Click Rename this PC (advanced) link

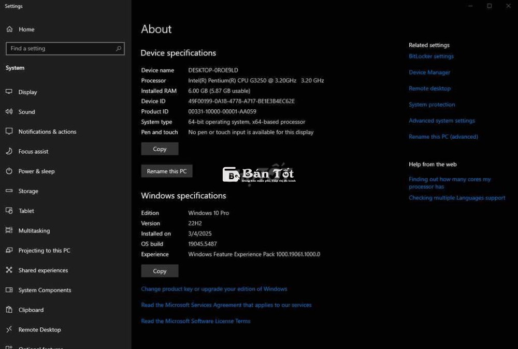(x=443, y=137)
